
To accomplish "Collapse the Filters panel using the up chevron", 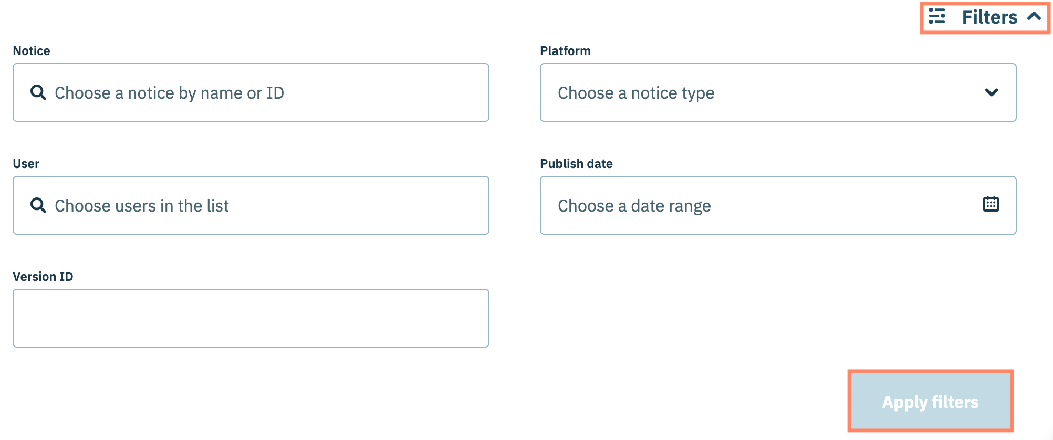I will pyautogui.click(x=1034, y=16).
